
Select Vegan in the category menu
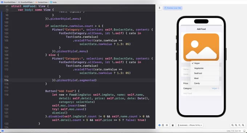pos(205,63)
